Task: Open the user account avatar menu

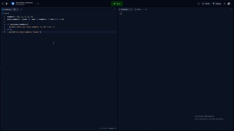Action: tap(229, 4)
